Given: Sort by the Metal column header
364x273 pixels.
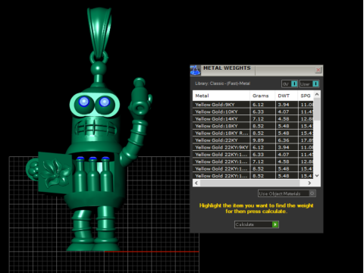Looking at the screenshot, I should pyautogui.click(x=221, y=96).
